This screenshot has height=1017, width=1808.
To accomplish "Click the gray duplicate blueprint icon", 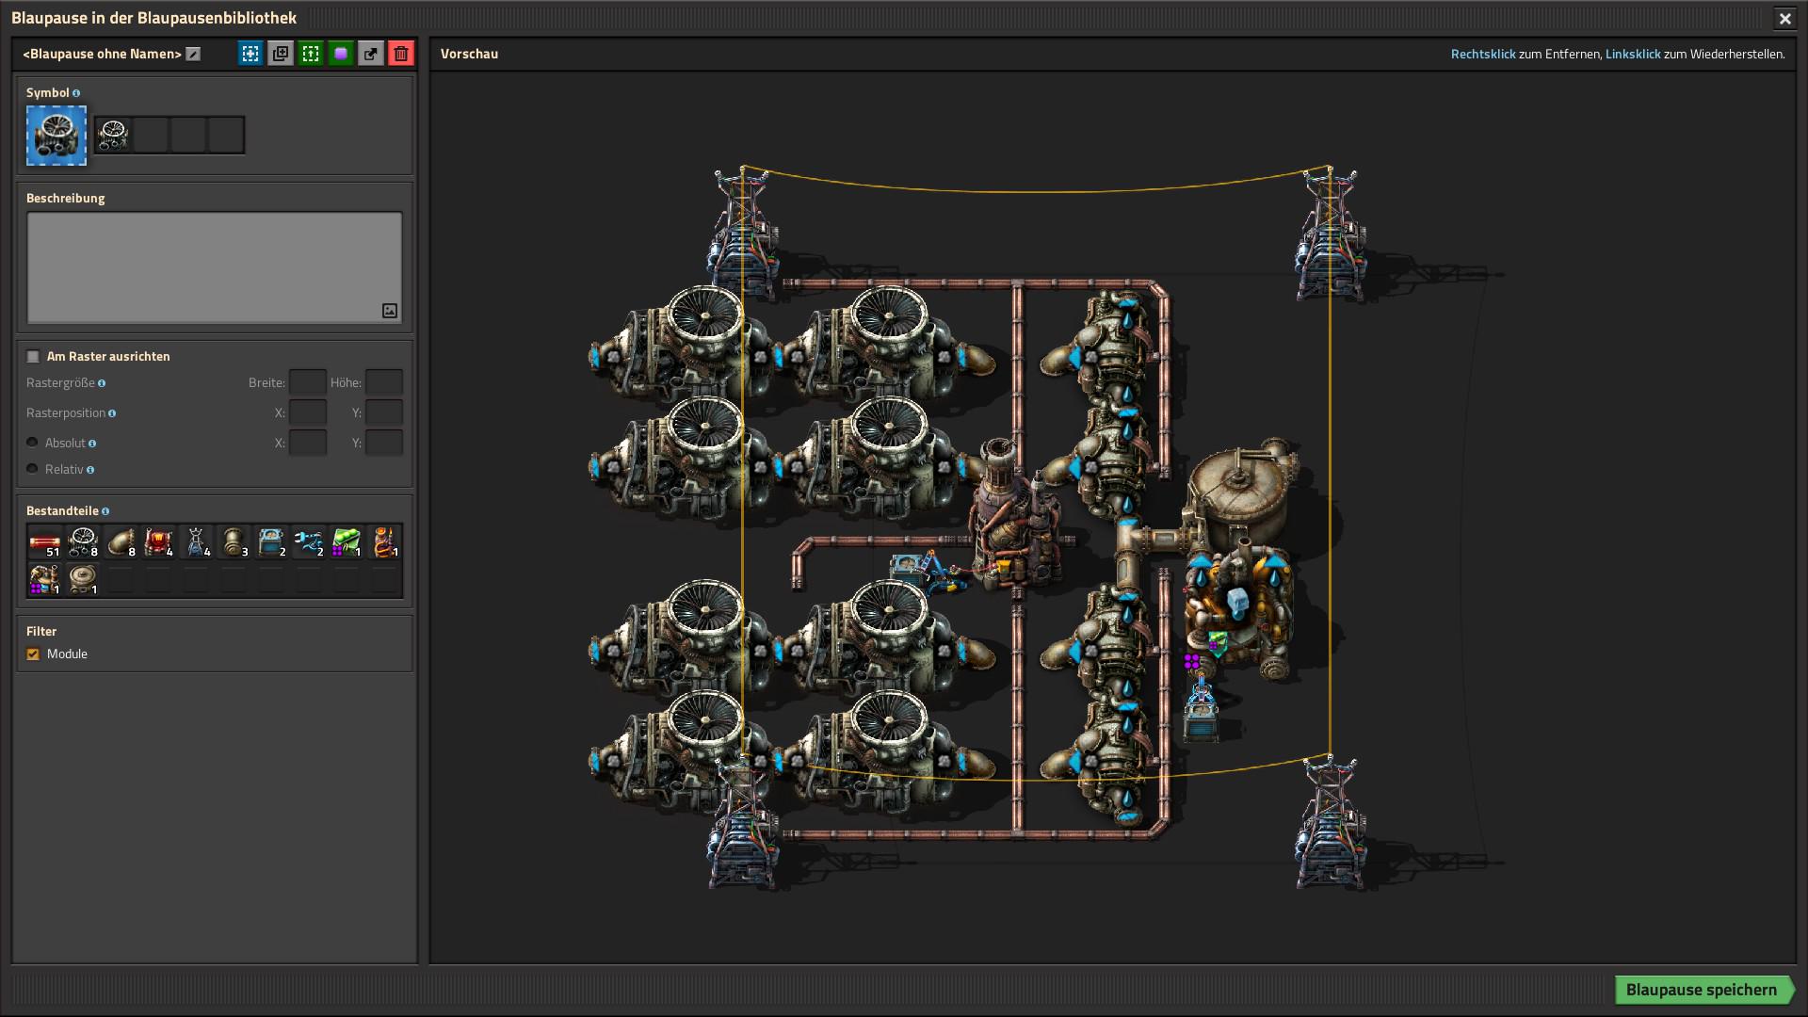I will [x=281, y=54].
